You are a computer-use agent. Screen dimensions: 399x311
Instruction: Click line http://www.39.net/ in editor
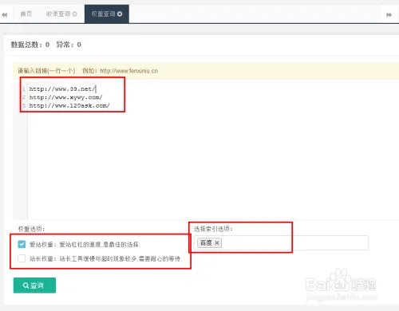[x=62, y=89]
